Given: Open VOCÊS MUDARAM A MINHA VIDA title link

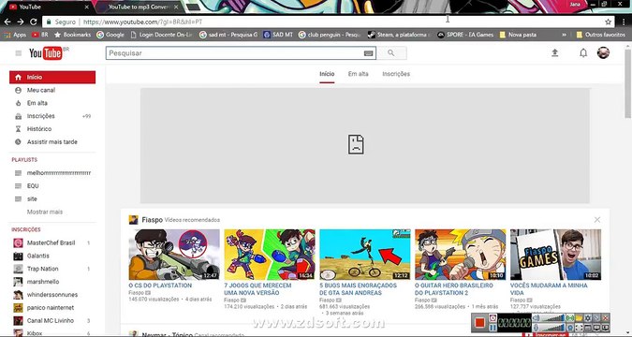Looking at the screenshot, I should pos(549,289).
